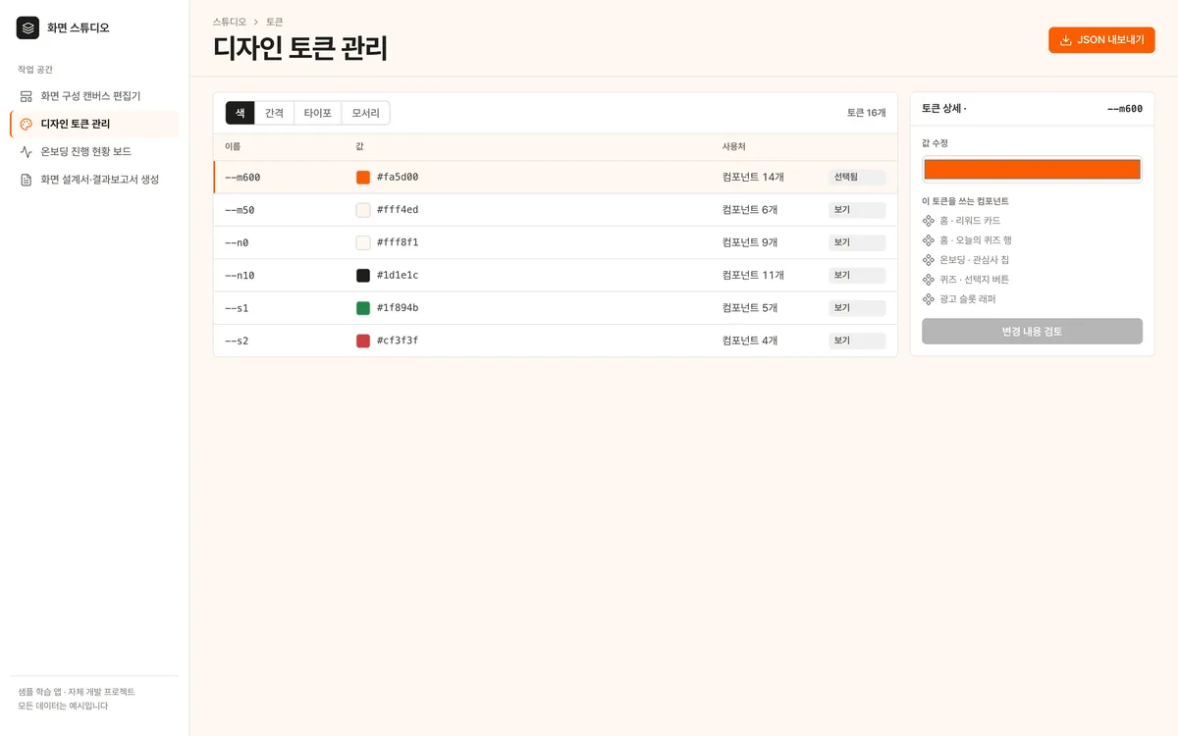Image resolution: width=1178 pixels, height=736 pixels.
Task: Click token name --n10
Action: tap(240, 276)
